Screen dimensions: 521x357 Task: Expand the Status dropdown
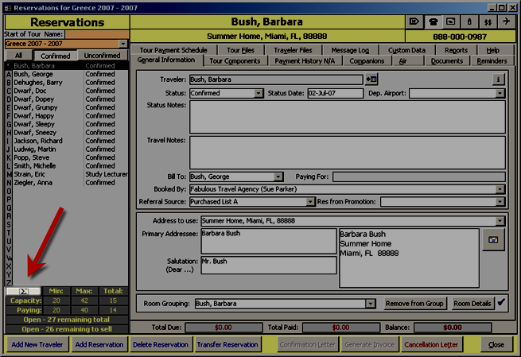pos(259,93)
